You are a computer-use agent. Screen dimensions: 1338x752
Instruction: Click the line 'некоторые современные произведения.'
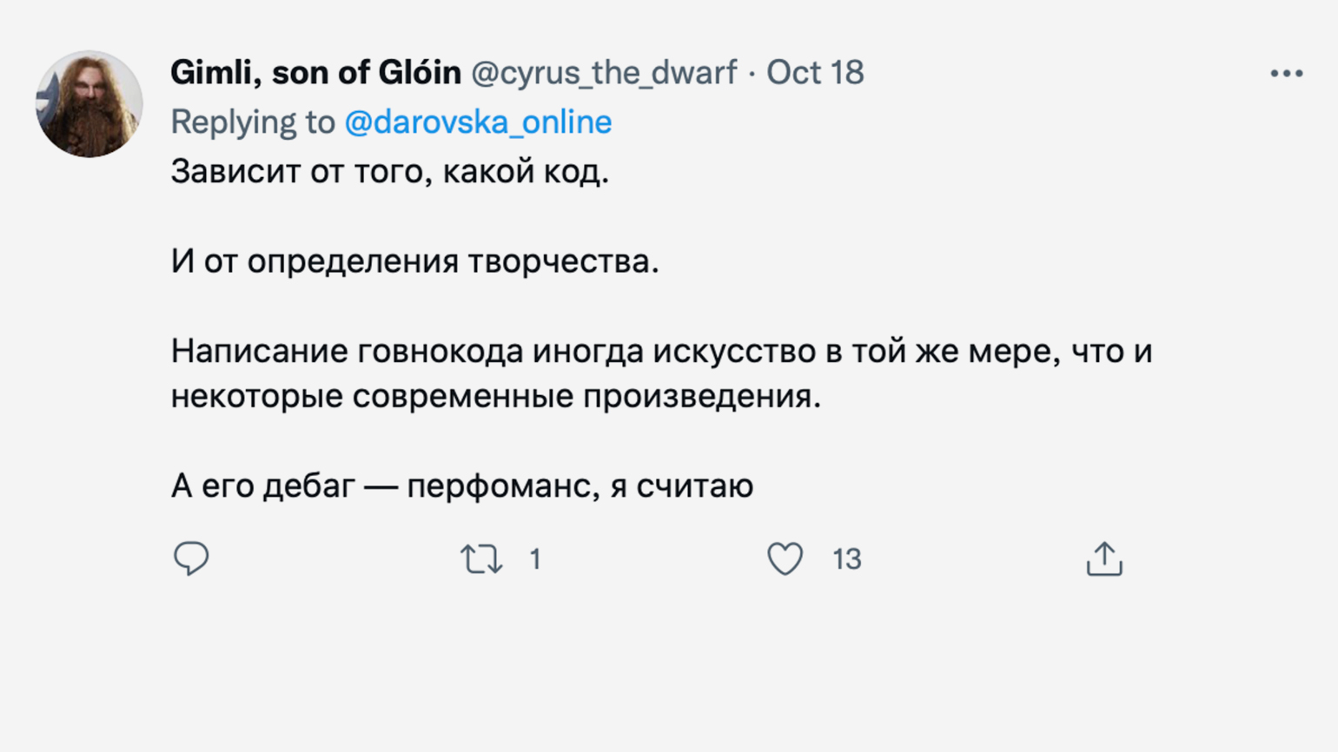(x=495, y=396)
